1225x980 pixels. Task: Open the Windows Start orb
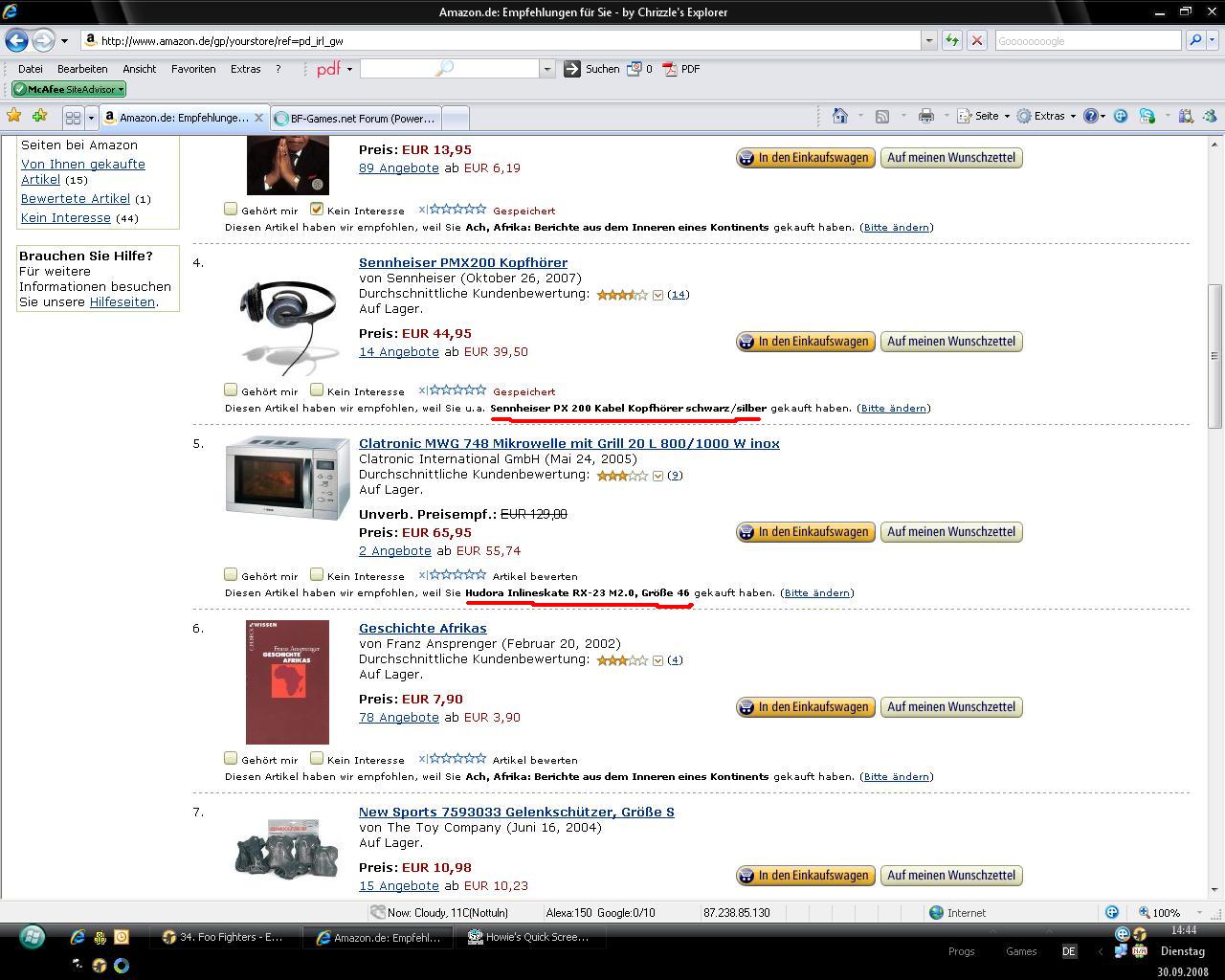tap(32, 936)
